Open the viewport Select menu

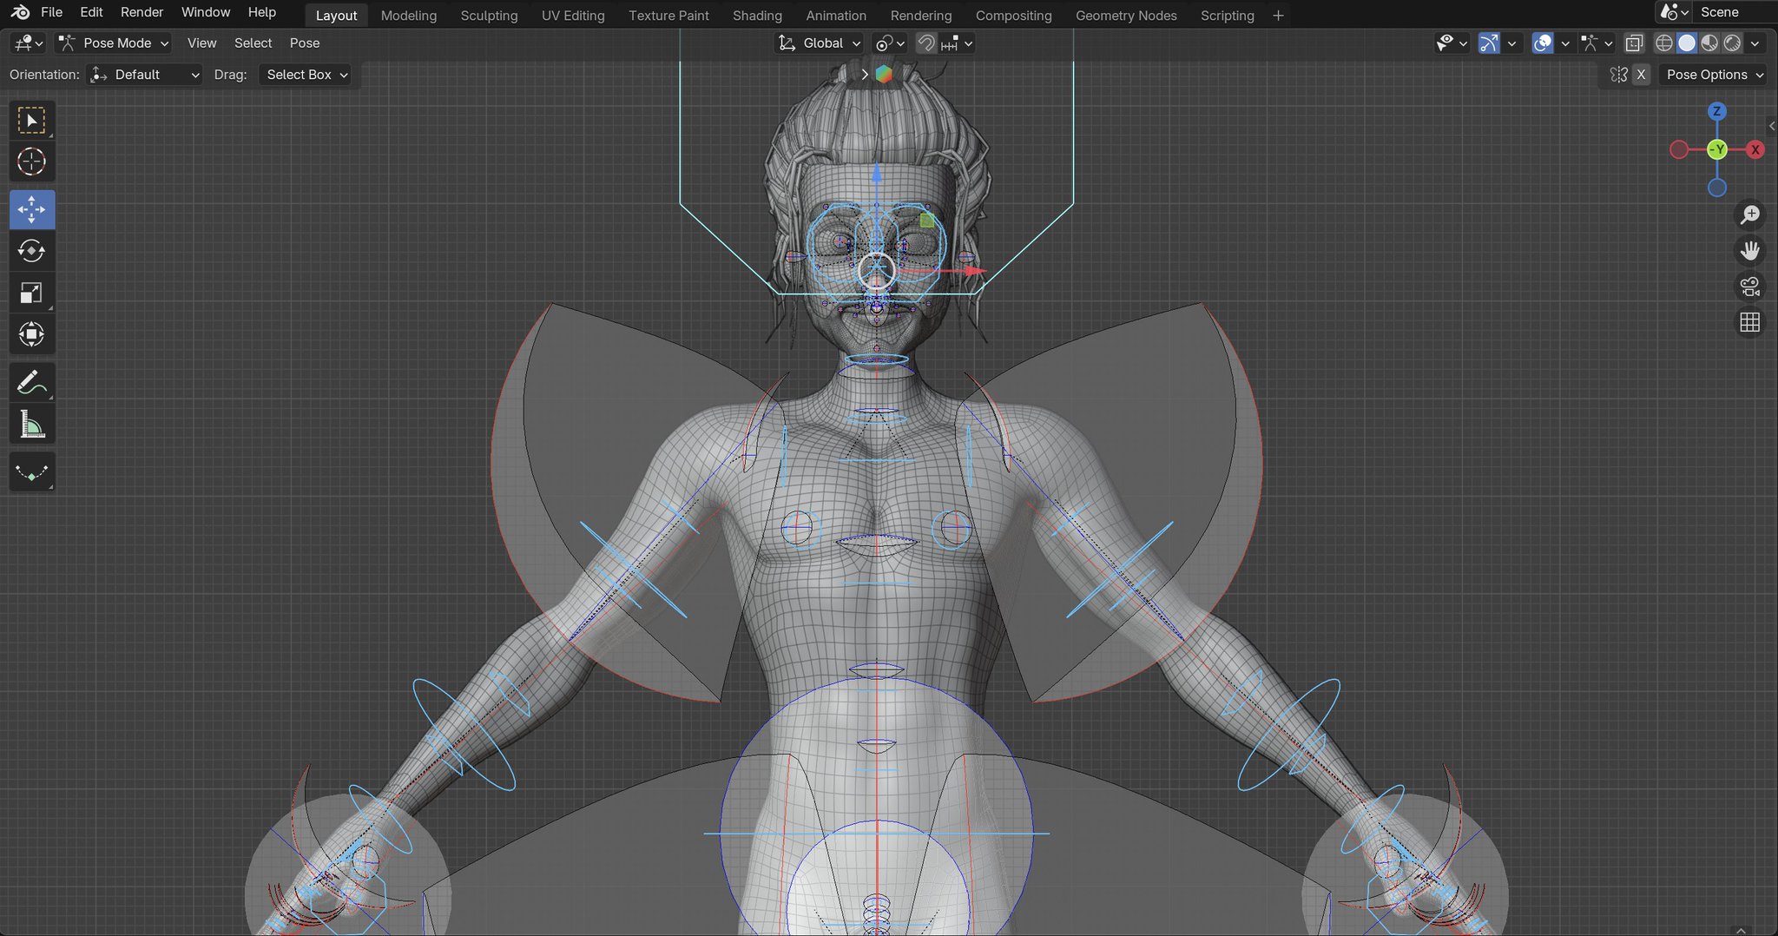point(253,43)
